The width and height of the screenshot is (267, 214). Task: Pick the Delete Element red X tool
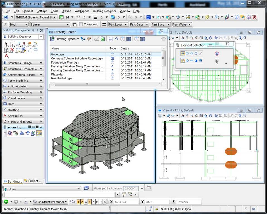point(12,50)
